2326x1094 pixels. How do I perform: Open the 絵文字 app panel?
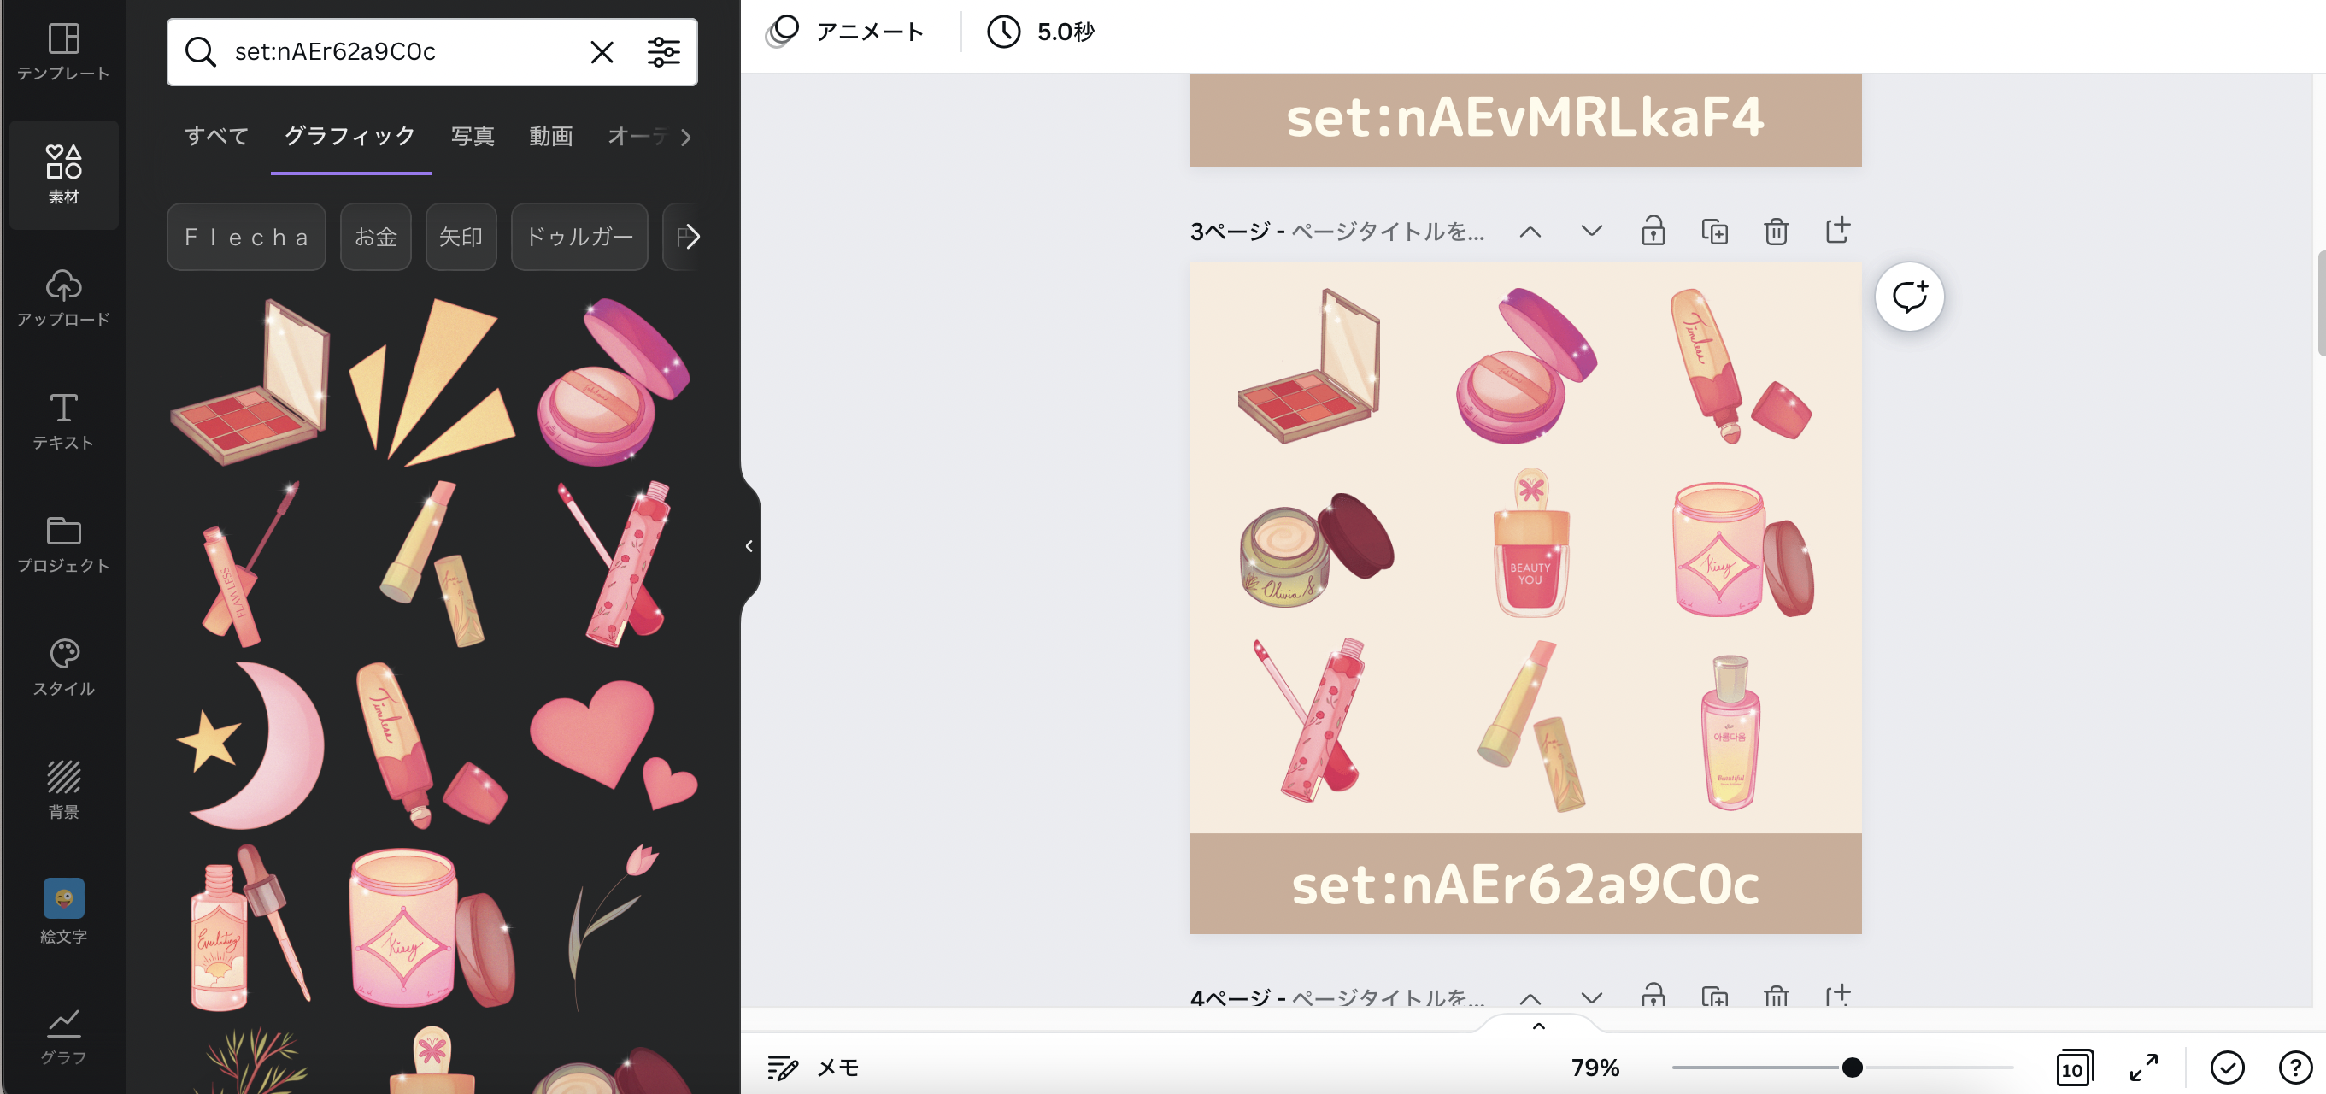pyautogui.click(x=63, y=913)
